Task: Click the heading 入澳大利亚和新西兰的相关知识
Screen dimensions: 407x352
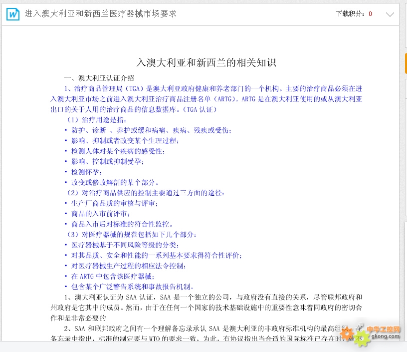Action: (x=206, y=62)
